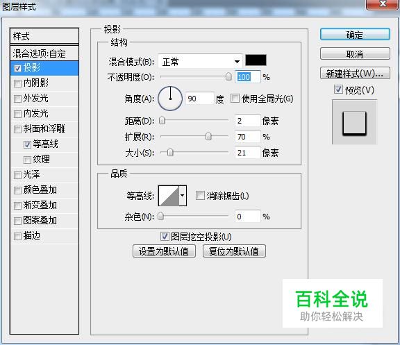This screenshot has width=400, height=345.
Task: Select the 颜色叠加 list row label
Action: pyautogui.click(x=40, y=190)
